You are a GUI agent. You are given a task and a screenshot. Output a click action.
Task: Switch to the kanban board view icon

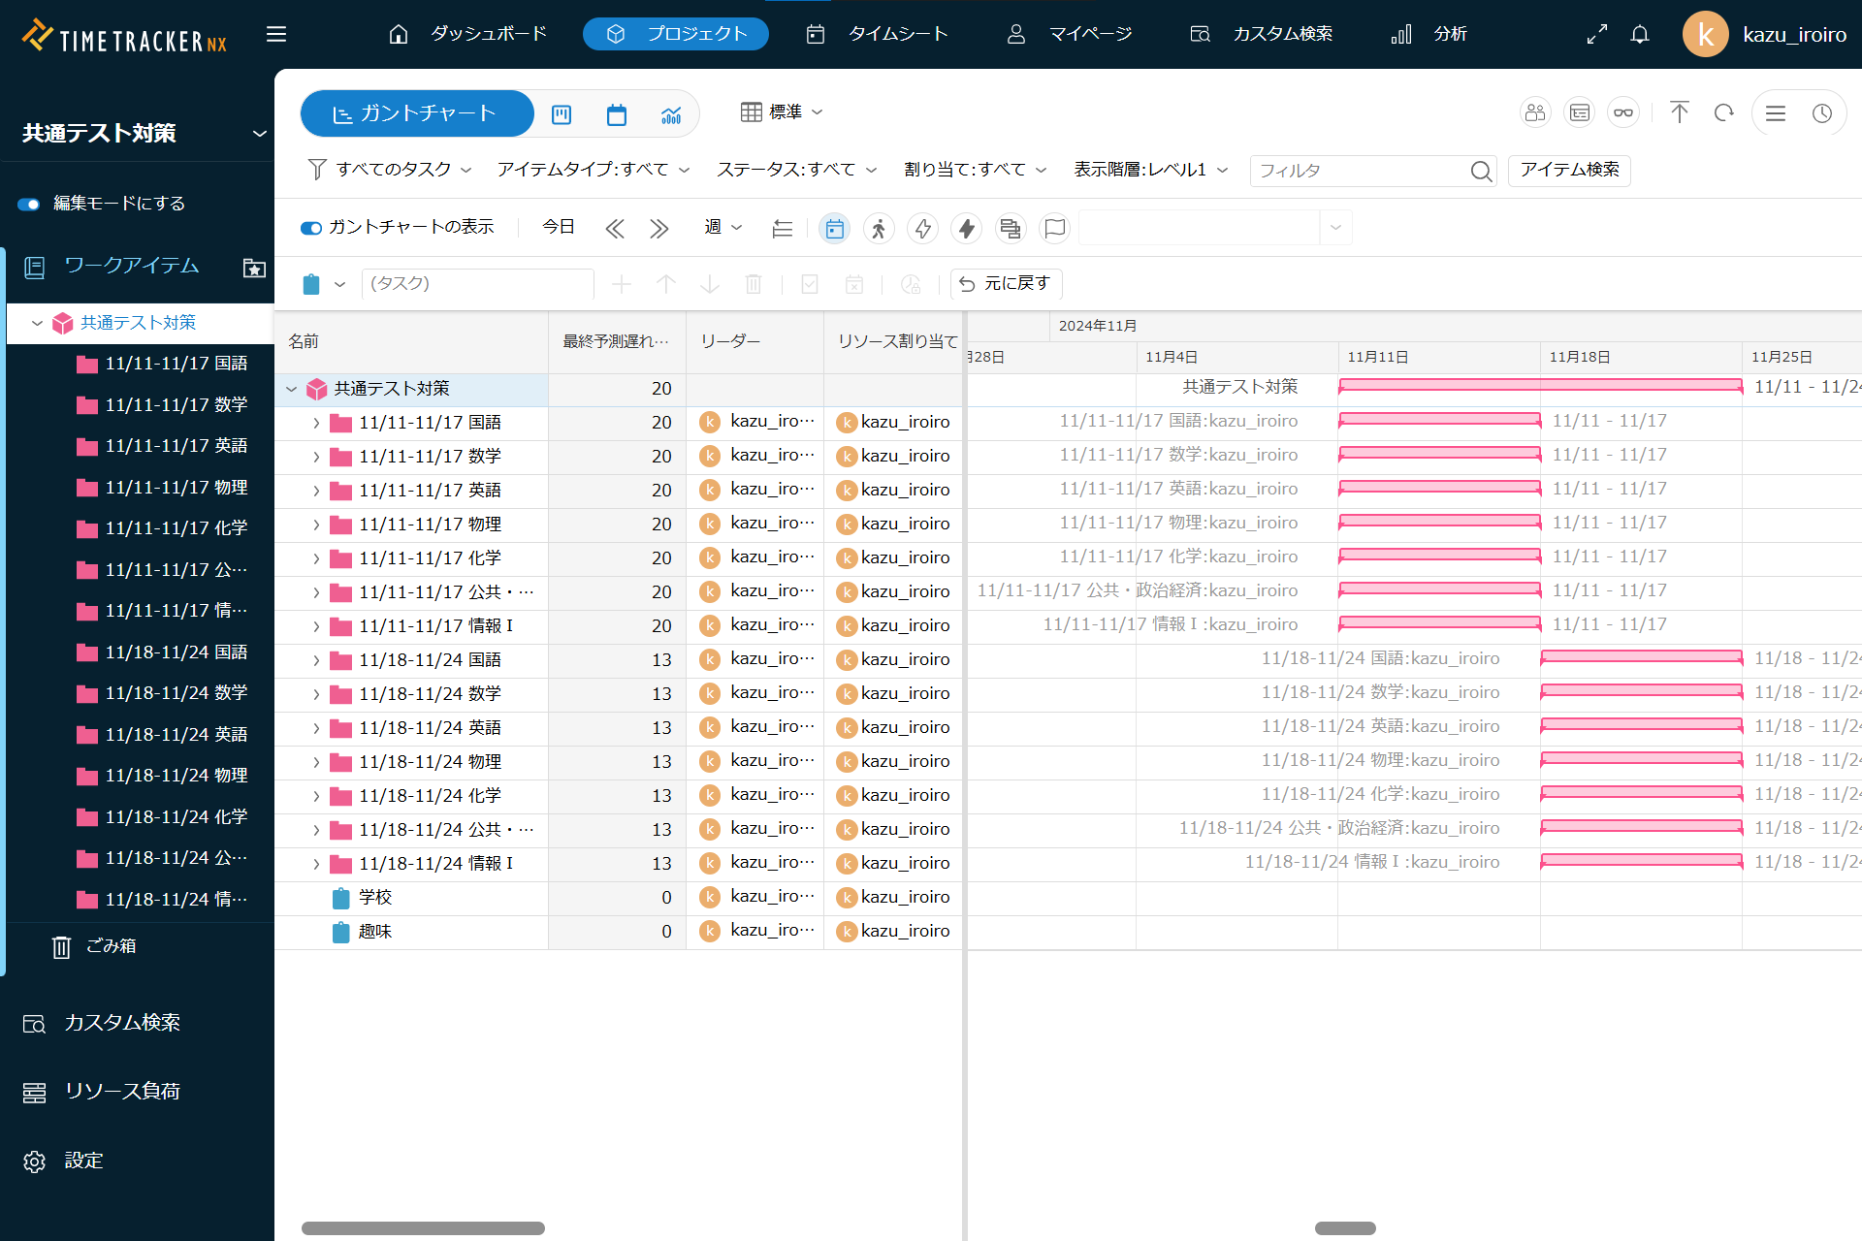562,115
